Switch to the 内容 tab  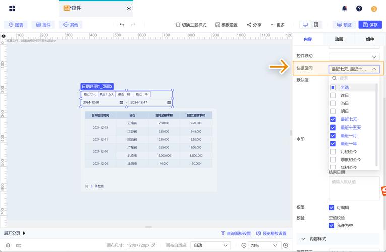point(308,39)
